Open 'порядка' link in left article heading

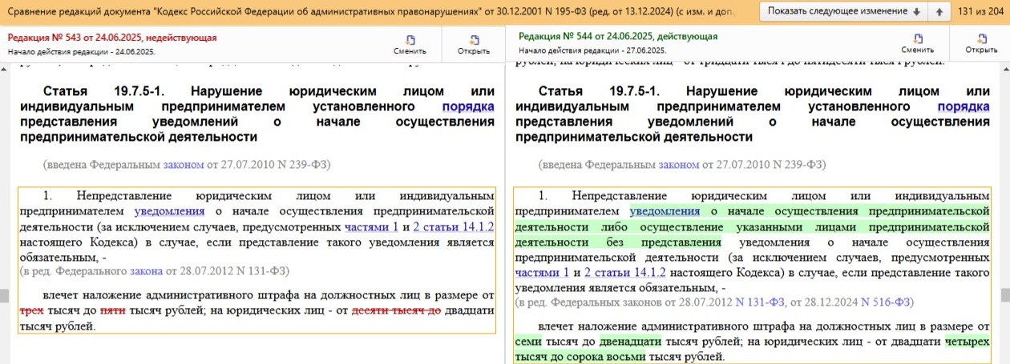tap(468, 106)
